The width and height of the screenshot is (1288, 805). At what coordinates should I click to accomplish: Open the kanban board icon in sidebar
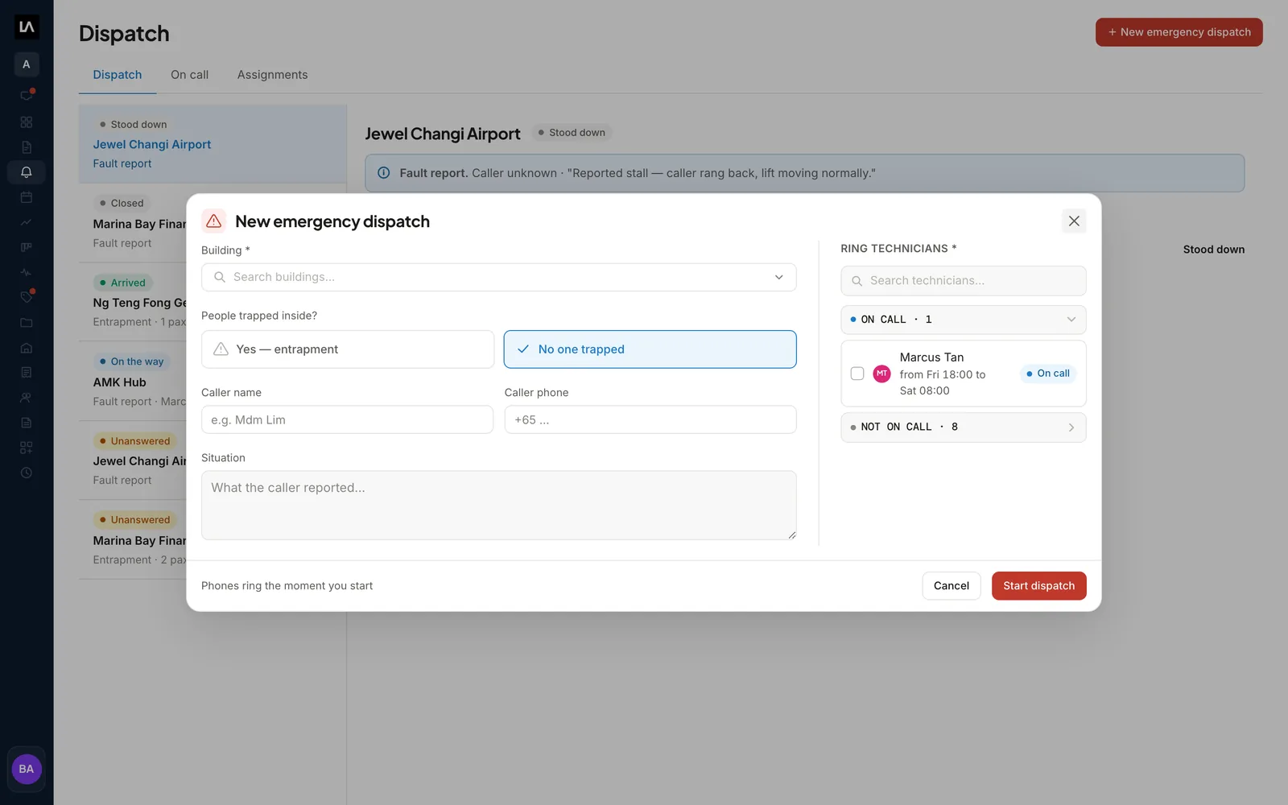click(27, 247)
